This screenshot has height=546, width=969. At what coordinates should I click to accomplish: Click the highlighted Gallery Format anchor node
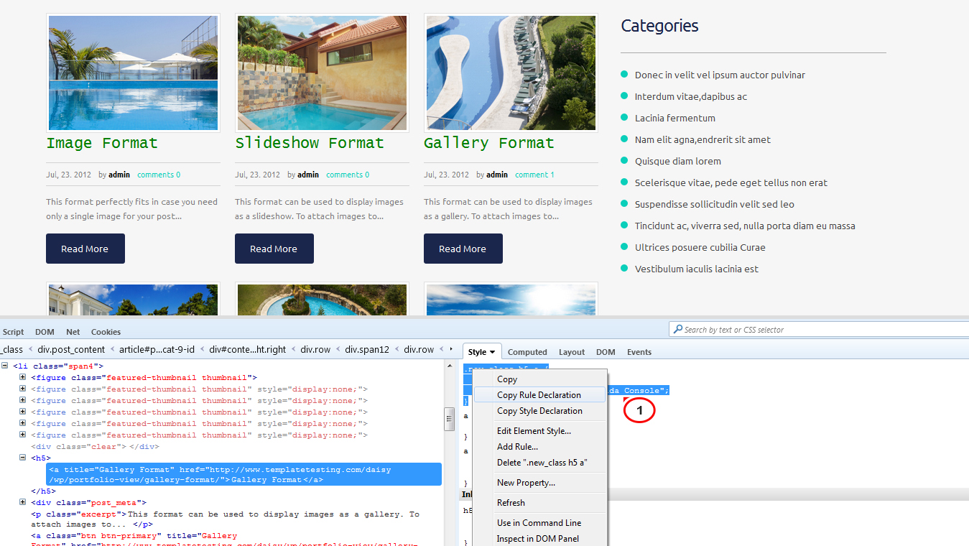click(x=244, y=474)
